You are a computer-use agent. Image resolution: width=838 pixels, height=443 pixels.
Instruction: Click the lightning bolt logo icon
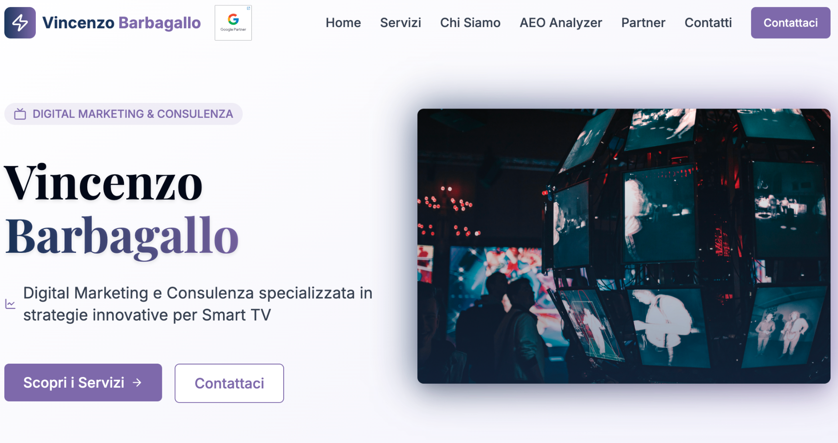click(20, 23)
